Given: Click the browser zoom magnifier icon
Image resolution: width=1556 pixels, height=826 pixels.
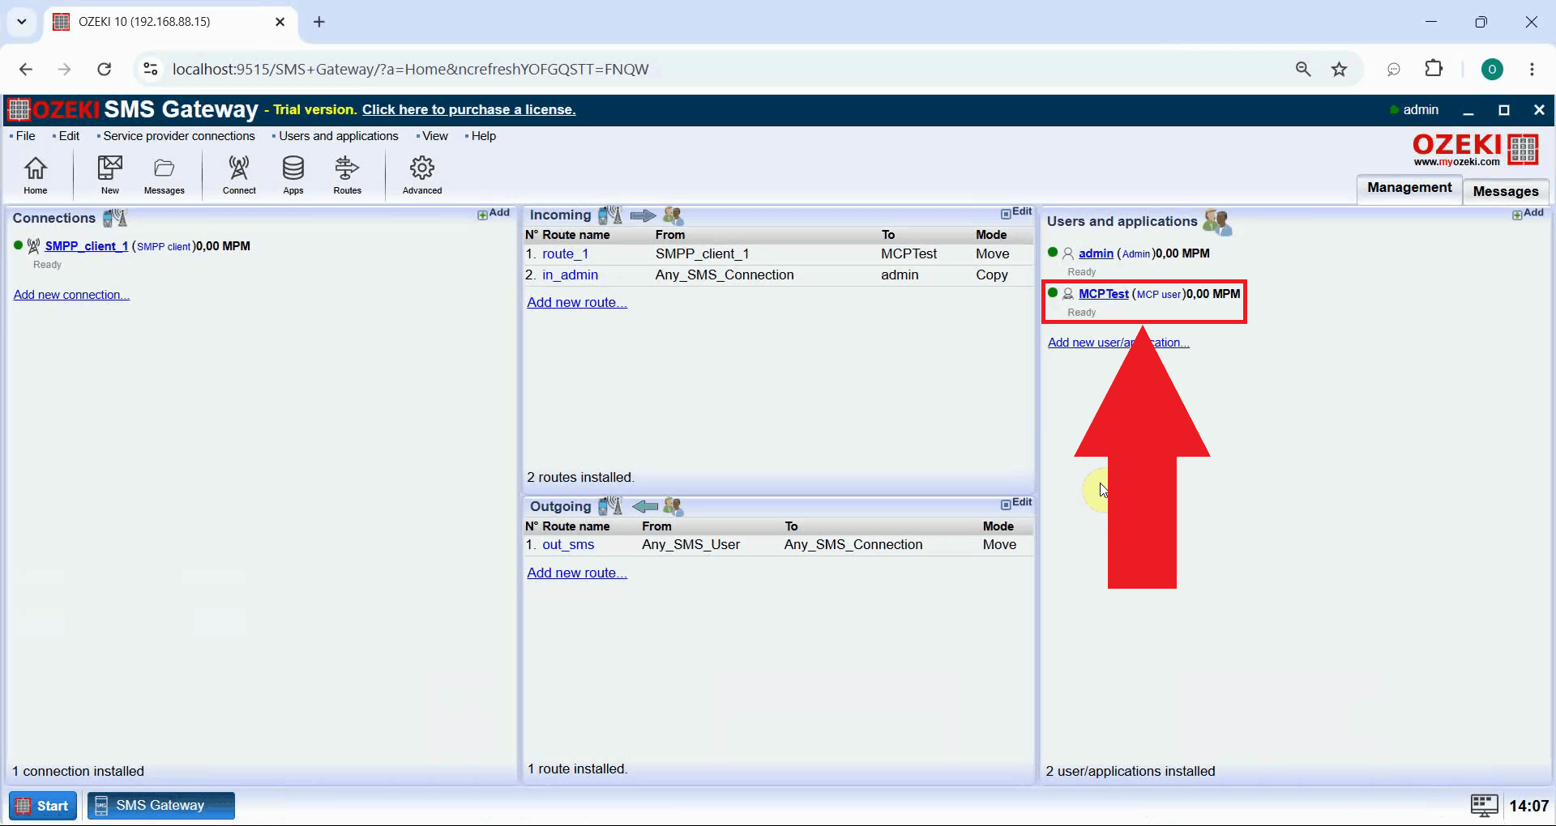Looking at the screenshot, I should pyautogui.click(x=1302, y=69).
